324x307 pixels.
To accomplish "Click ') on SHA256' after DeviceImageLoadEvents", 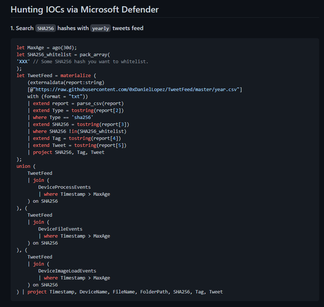I will point(43,285).
